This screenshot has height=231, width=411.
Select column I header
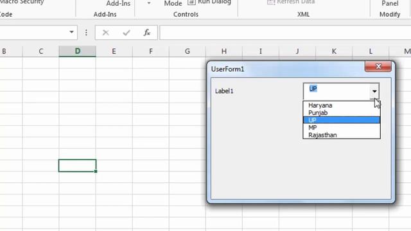pyautogui.click(x=261, y=51)
